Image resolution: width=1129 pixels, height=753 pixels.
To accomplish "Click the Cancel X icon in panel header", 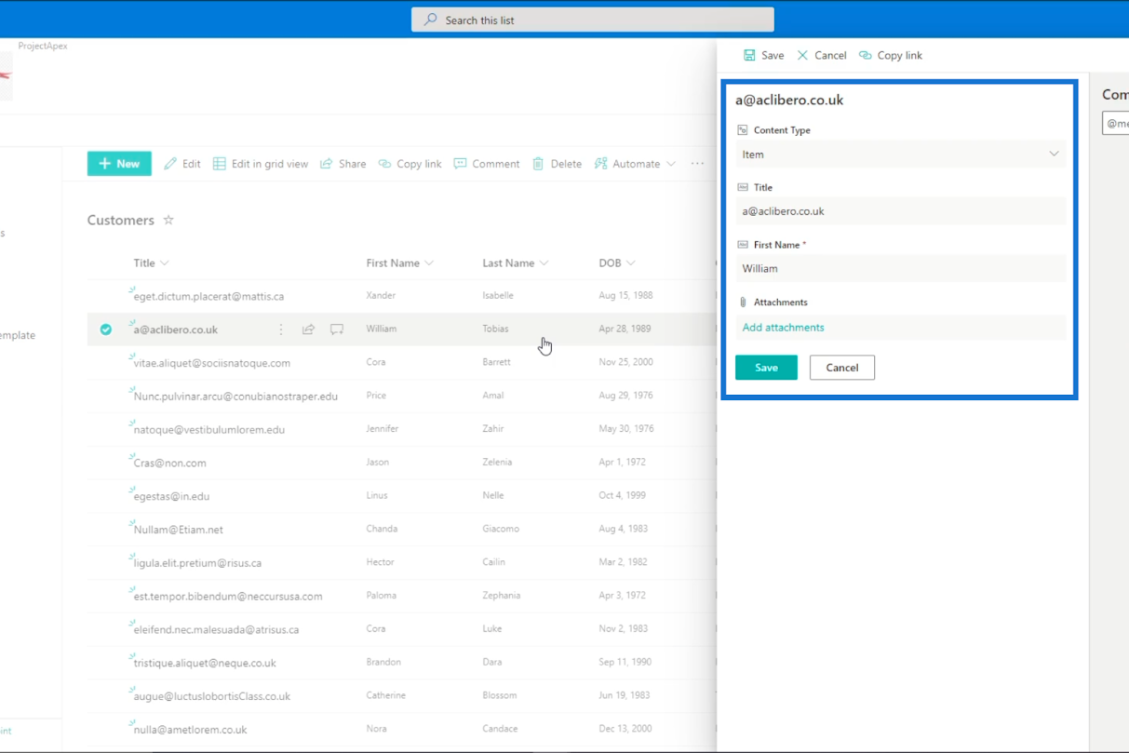I will click(802, 55).
